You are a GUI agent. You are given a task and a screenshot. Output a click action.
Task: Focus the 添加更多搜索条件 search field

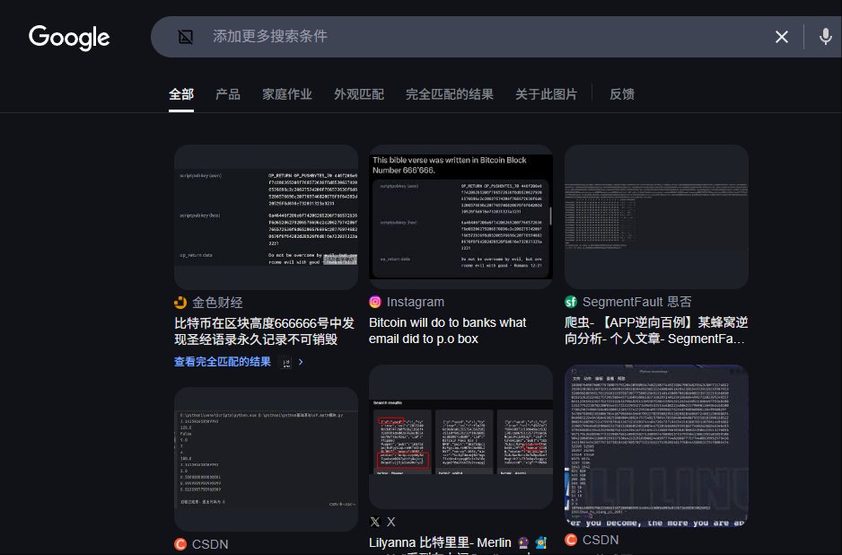point(483,37)
